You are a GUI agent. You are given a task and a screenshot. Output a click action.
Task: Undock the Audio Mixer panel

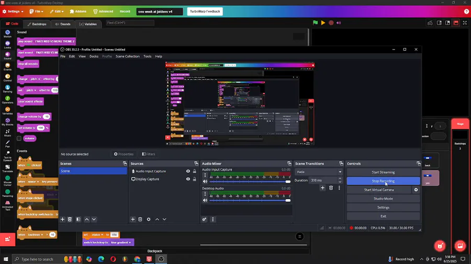(x=289, y=164)
